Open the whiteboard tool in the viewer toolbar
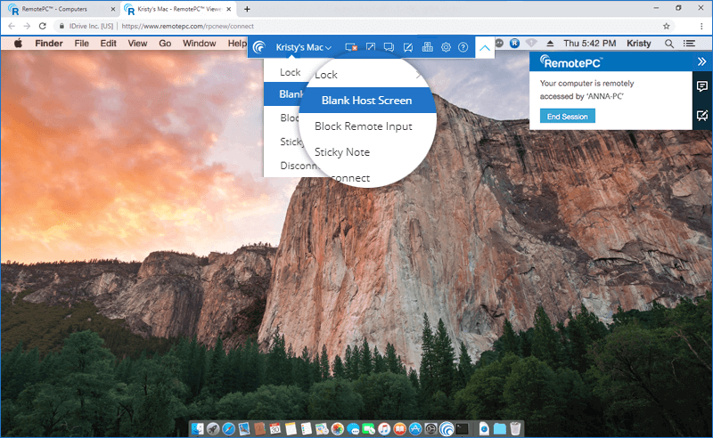The height and width of the screenshot is (438, 713). pos(408,47)
